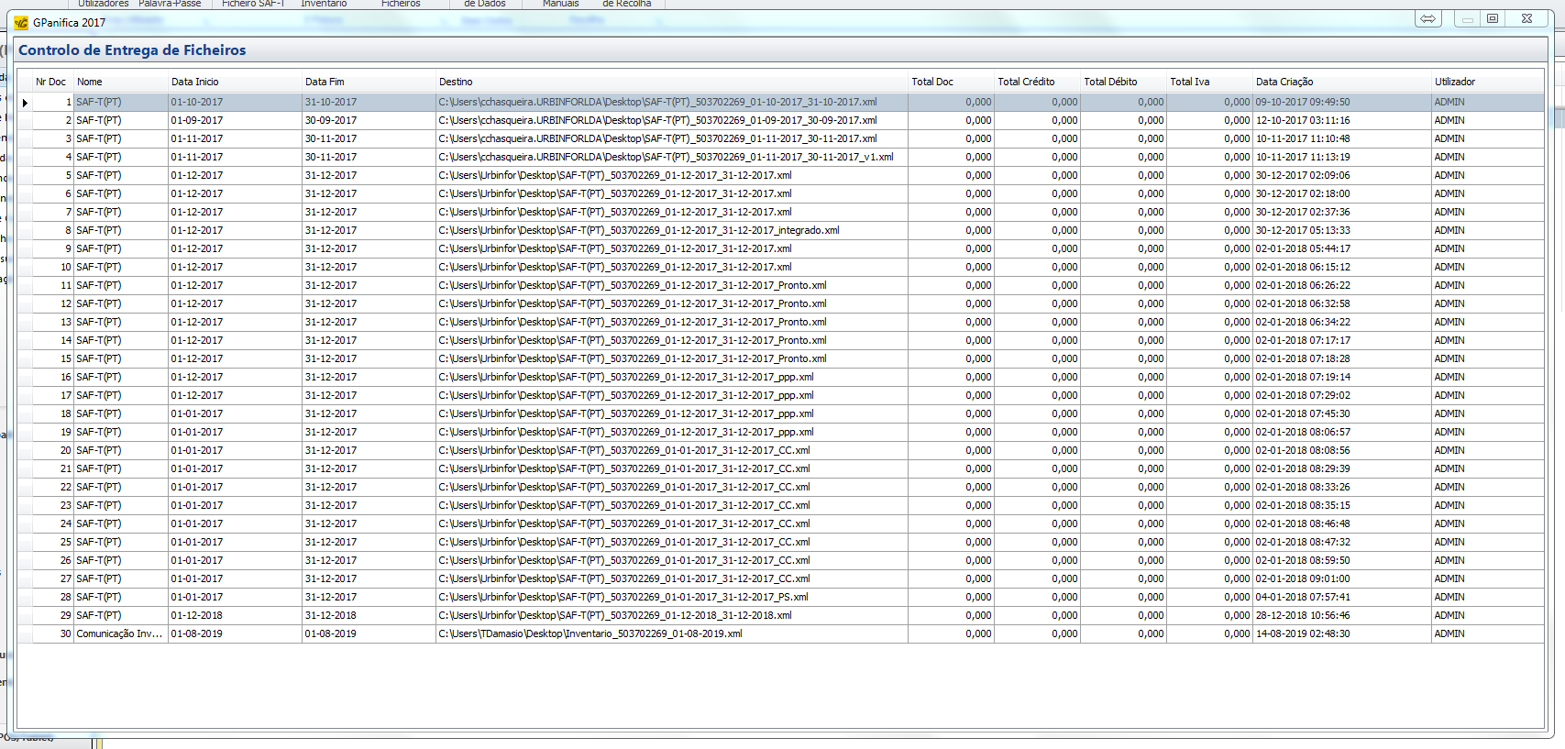
Task: Click destination path ending in _integrado.xml
Action: coord(638,230)
